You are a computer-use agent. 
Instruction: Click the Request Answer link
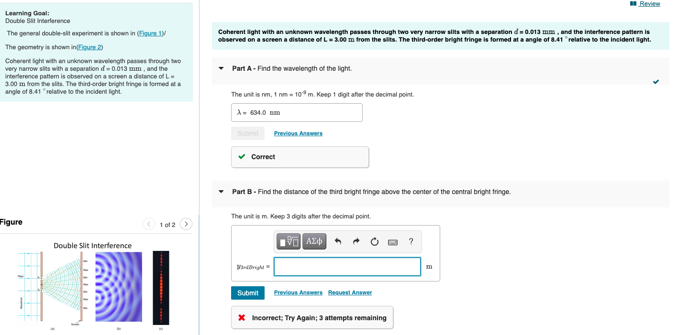tap(350, 292)
